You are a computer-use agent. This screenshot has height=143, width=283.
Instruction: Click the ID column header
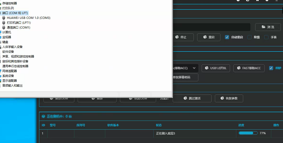pyautogui.click(x=43, y=125)
